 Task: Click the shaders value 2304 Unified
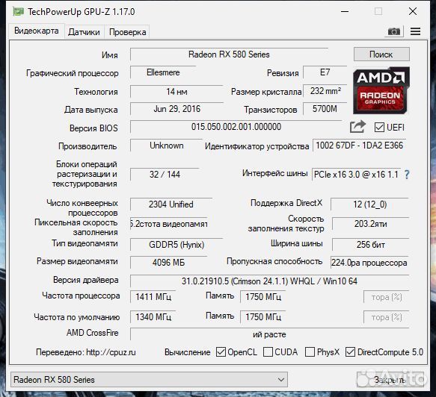click(x=171, y=204)
